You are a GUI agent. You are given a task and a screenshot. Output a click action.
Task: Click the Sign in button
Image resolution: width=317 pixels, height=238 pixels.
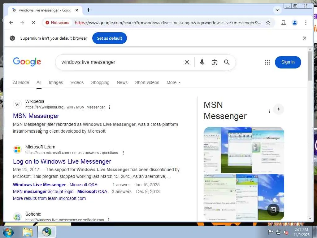288,62
